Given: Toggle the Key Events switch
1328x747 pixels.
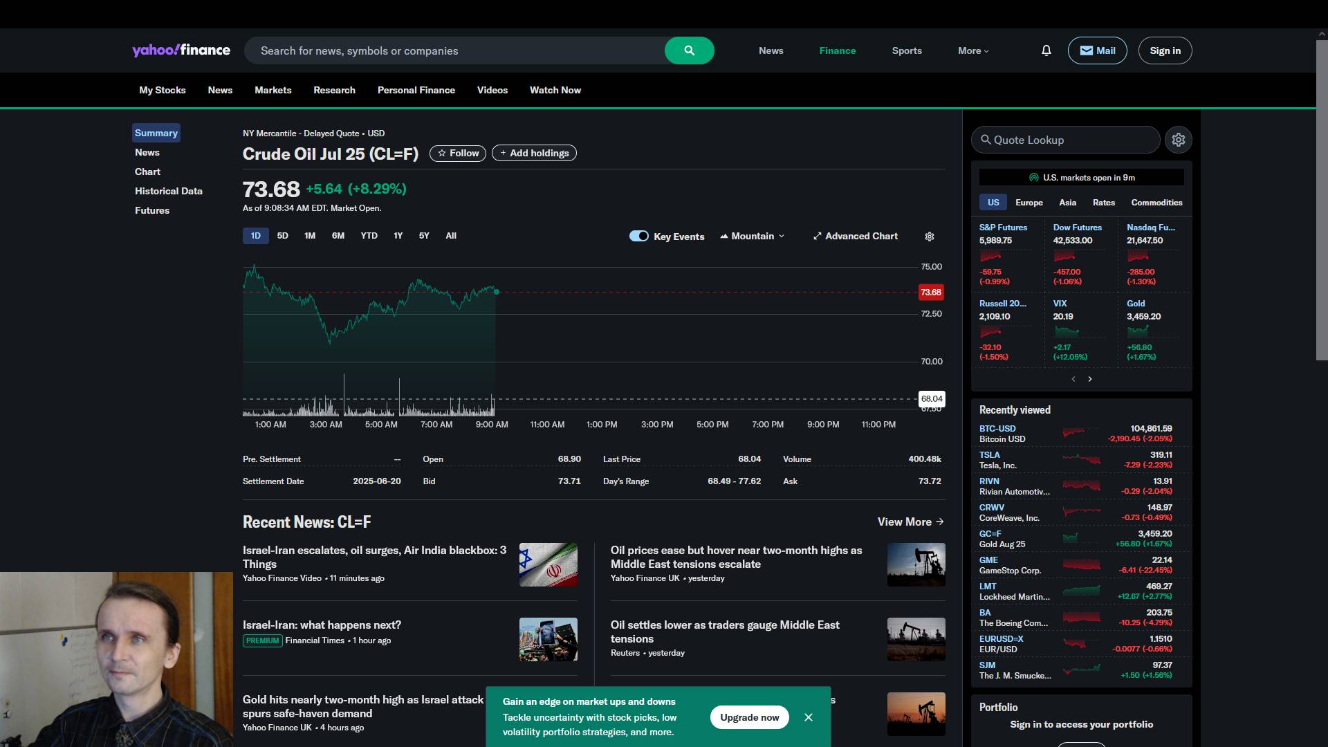Looking at the screenshot, I should coord(638,236).
